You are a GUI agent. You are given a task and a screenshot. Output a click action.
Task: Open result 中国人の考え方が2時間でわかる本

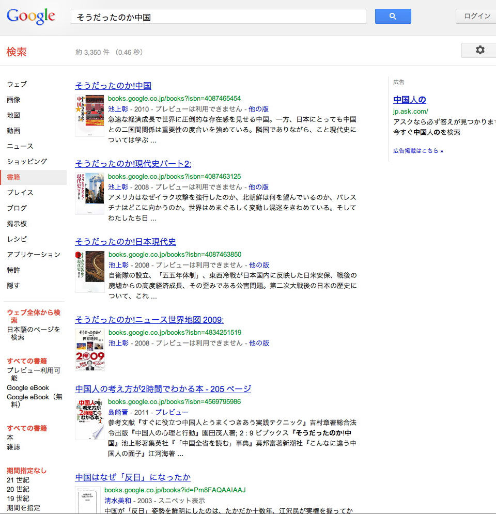pyautogui.click(x=163, y=389)
